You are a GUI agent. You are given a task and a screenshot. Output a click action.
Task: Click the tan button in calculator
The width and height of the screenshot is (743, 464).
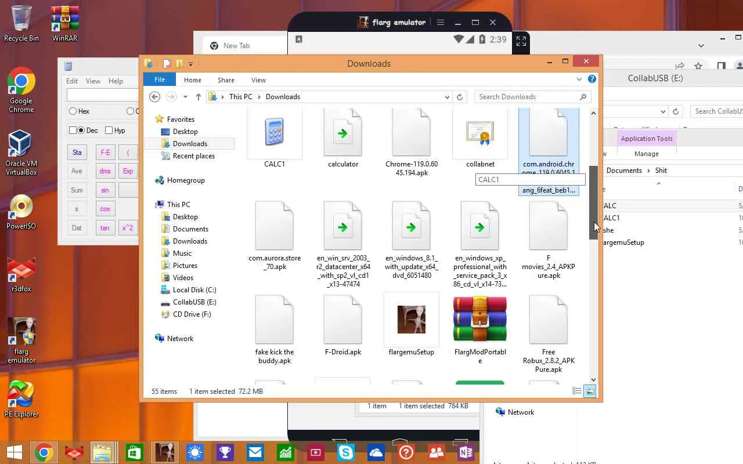104,228
